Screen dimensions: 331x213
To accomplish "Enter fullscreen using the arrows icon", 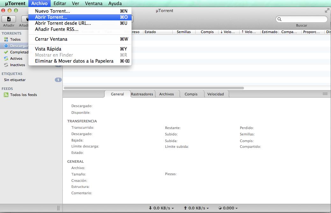I will click(x=327, y=11).
